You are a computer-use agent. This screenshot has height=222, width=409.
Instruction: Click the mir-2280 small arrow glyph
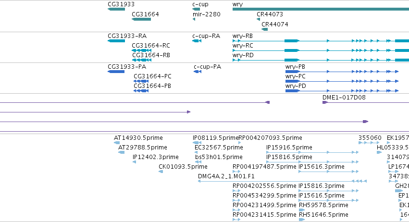194,19
